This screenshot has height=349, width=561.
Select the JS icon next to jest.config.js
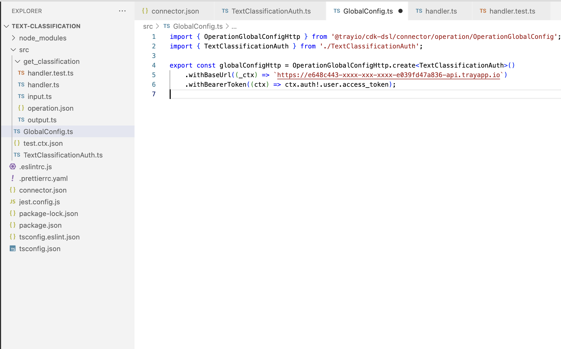(12, 202)
